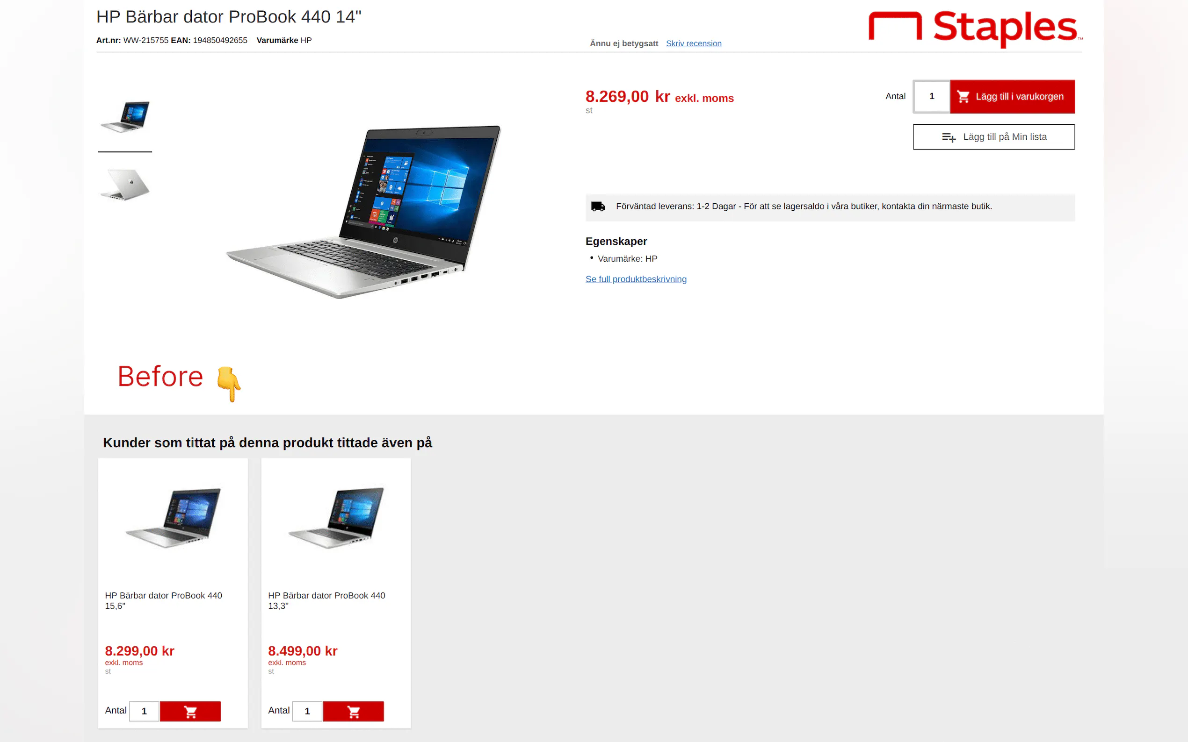This screenshot has height=742, width=1188.
Task: Focus the main Antal quantity field
Action: pos(932,97)
